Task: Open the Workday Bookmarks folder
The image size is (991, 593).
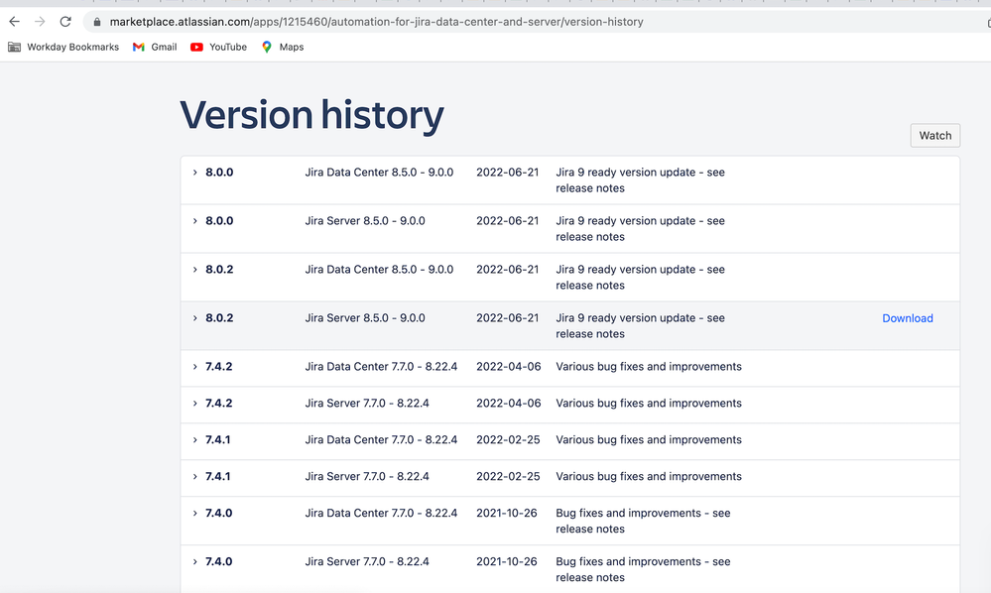Action: point(63,47)
